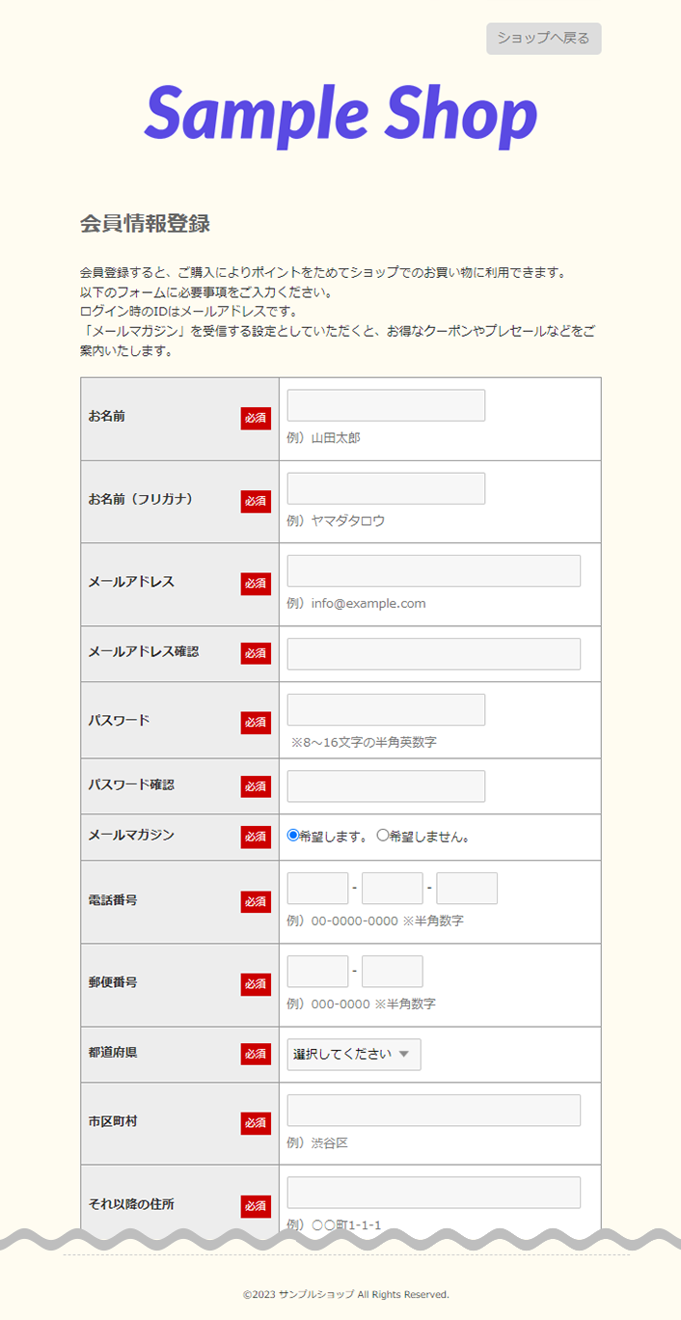This screenshot has height=1320, width=681.
Task: Click the ©2023 サンプルショップ copyright text
Action: tap(346, 1294)
